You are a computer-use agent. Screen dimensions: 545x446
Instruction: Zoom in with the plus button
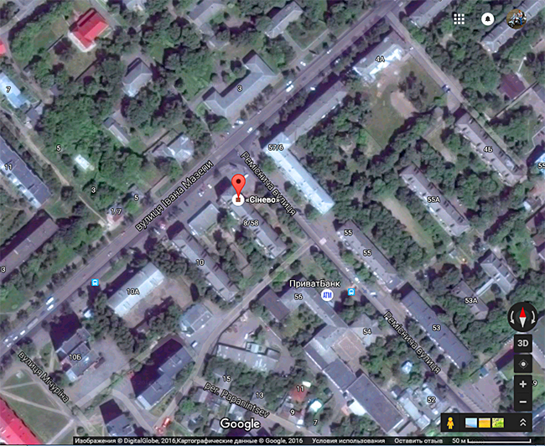click(x=523, y=384)
